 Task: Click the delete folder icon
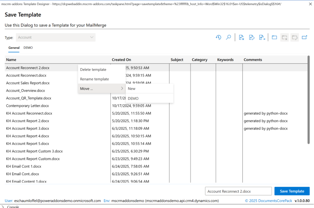284,37
